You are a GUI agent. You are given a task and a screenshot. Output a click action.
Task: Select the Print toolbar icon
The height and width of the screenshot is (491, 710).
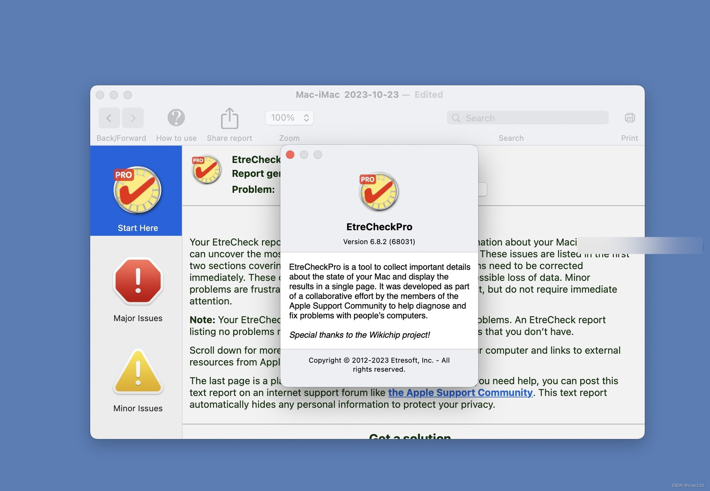(x=630, y=117)
